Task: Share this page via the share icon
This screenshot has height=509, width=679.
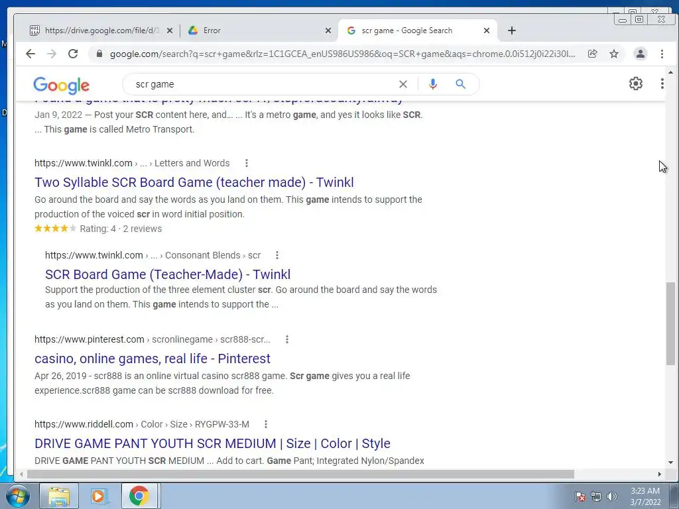Action: pos(592,54)
